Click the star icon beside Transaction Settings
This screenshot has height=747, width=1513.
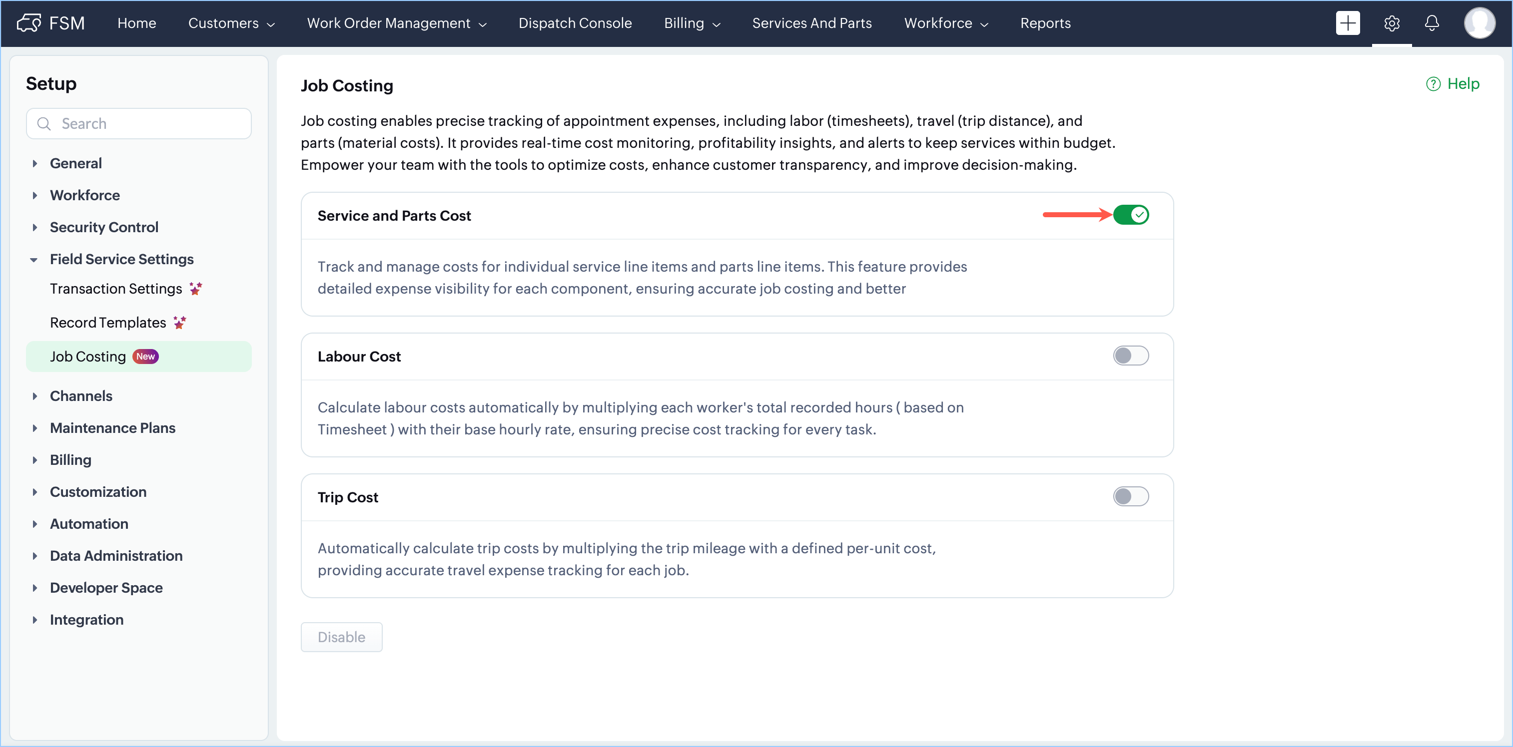[x=195, y=289]
